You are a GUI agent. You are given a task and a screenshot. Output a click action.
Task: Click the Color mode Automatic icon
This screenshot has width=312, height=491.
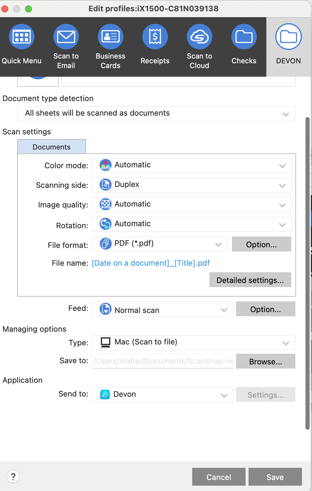pyautogui.click(x=105, y=165)
